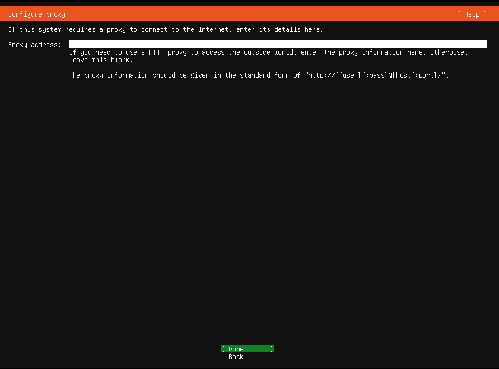Click the intro line starting 'If this system requires a proxy'

click(166, 29)
